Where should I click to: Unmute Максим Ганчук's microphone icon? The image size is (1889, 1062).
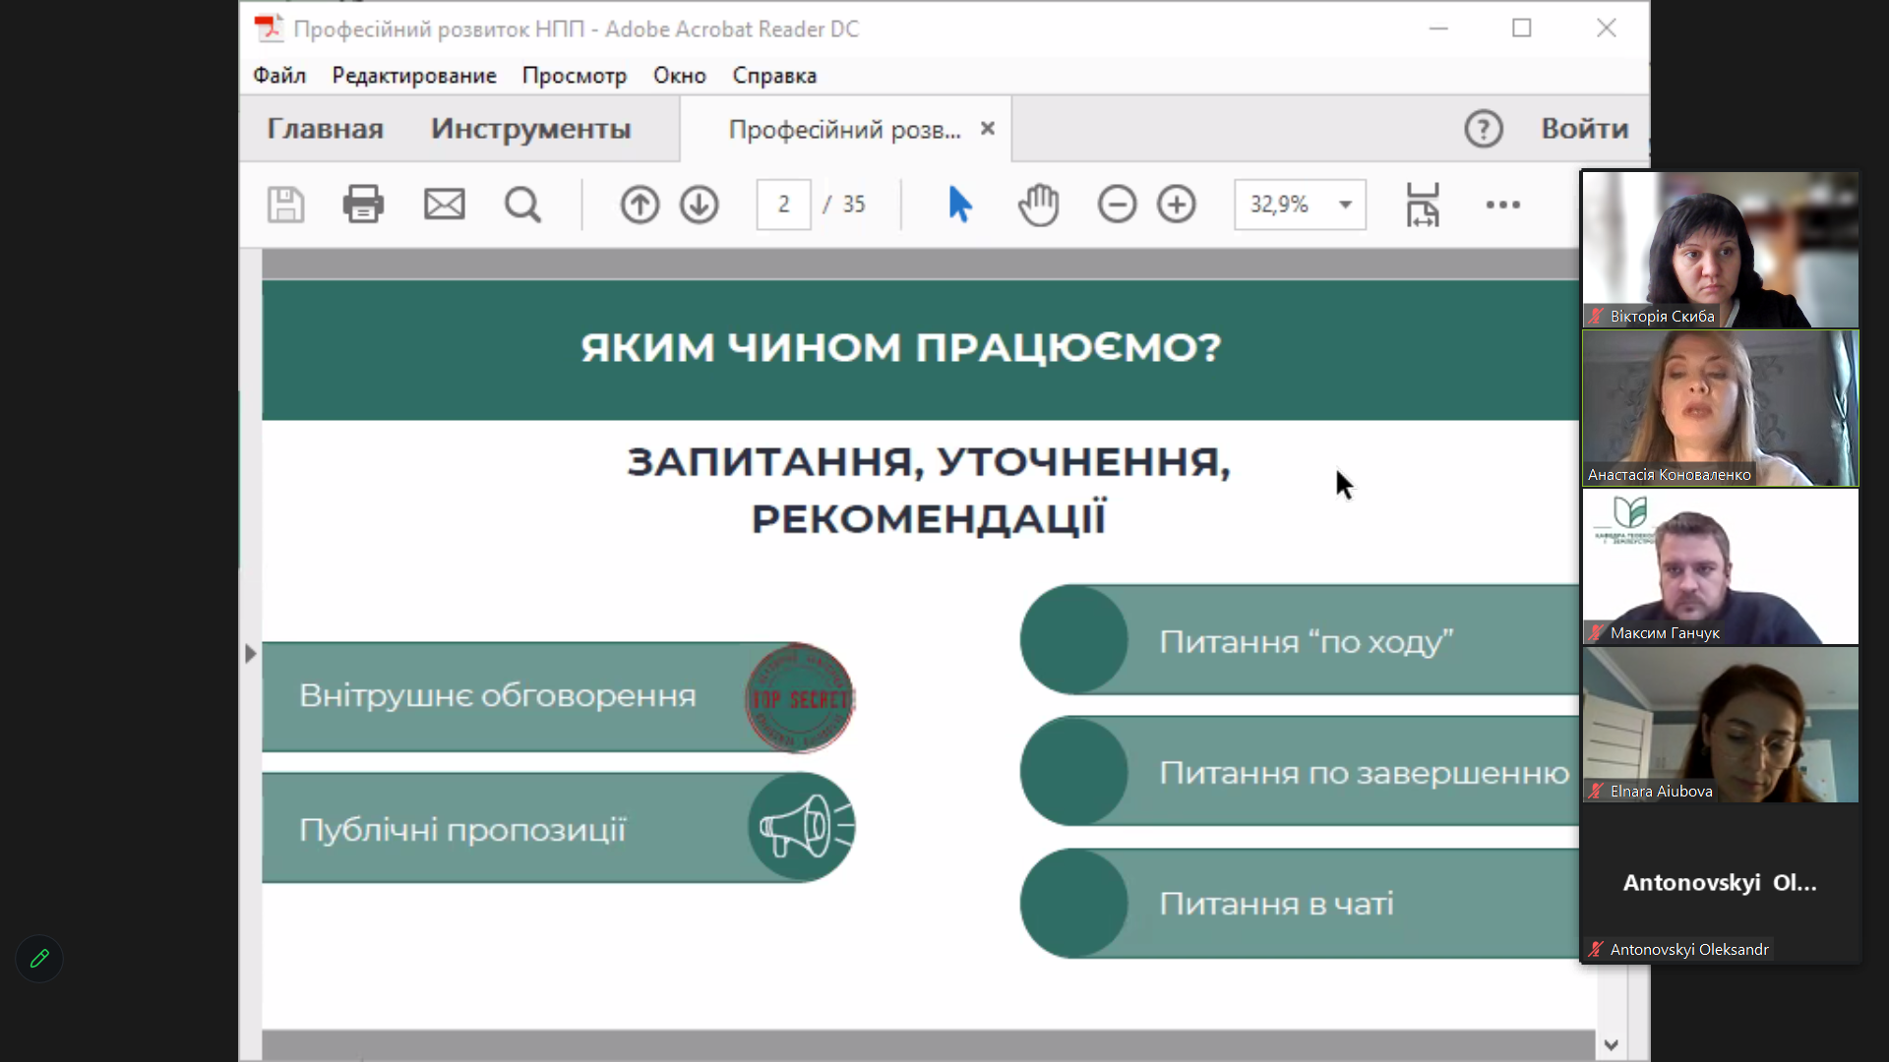coord(1596,633)
